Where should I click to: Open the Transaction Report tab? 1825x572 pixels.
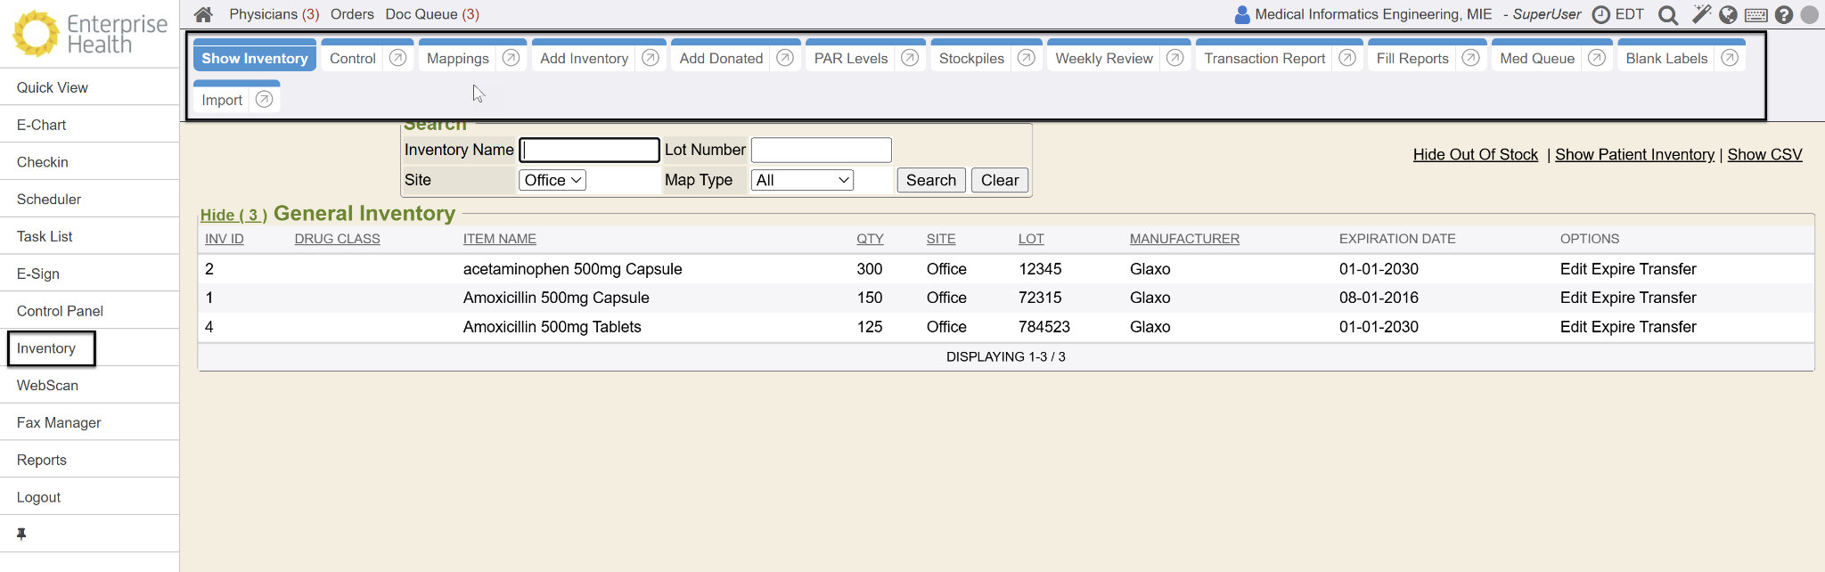1264,58
